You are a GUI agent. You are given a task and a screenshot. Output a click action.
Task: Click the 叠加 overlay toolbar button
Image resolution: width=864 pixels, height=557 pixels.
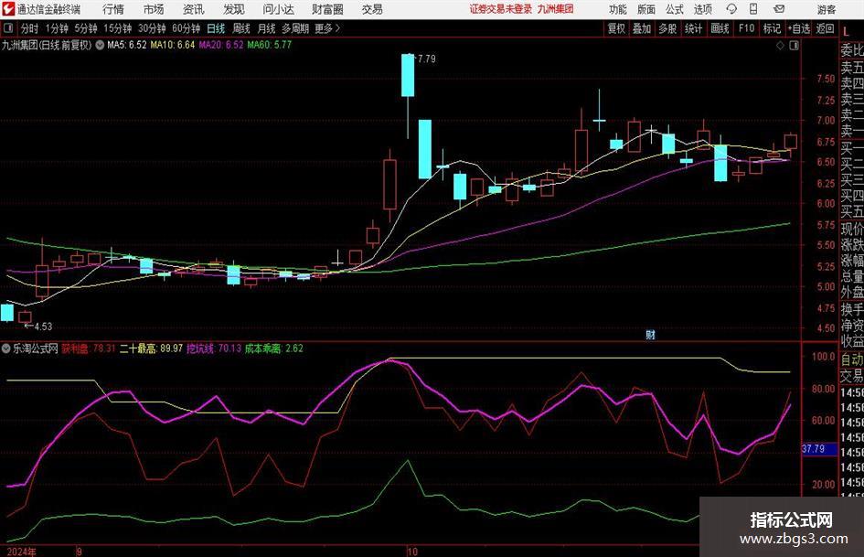(642, 28)
